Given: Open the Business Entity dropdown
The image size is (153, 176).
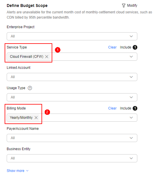Looking at the screenshot, I should (72, 158).
